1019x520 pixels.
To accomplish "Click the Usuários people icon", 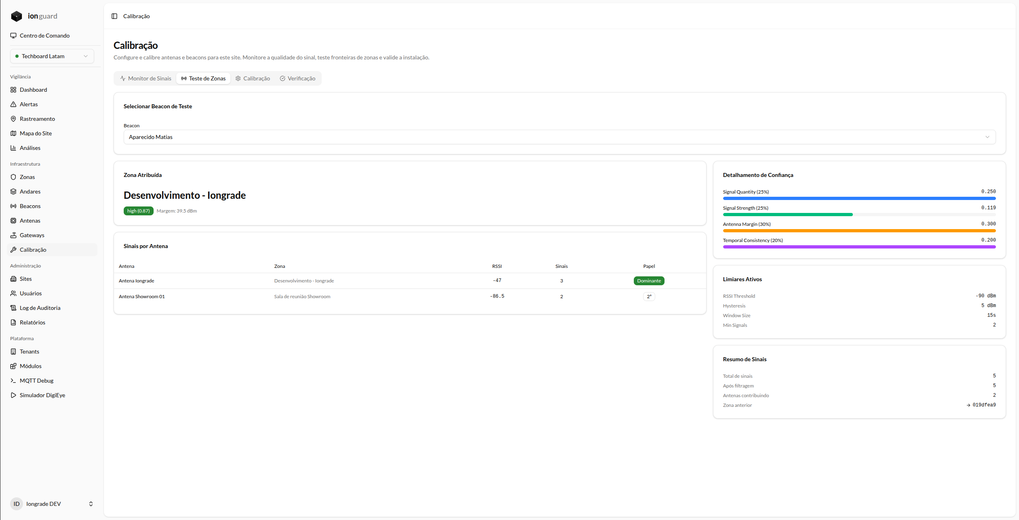I will pyautogui.click(x=13, y=293).
